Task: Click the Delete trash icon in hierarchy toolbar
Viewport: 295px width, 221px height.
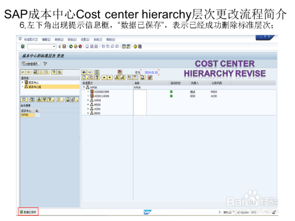Action: tap(97, 77)
